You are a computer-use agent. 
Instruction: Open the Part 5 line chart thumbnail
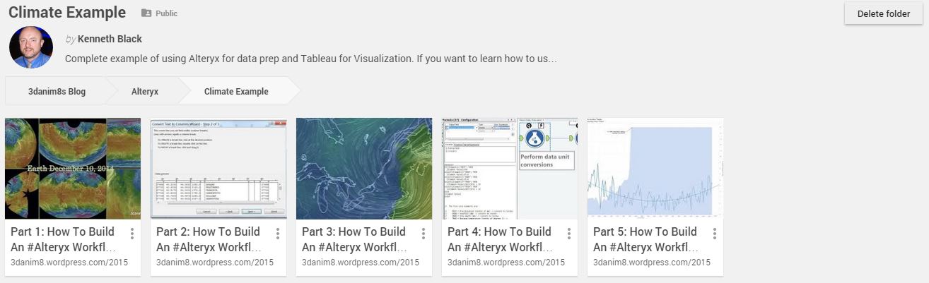[x=655, y=169]
